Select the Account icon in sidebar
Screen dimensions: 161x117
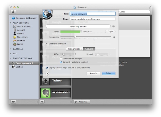(15, 30)
